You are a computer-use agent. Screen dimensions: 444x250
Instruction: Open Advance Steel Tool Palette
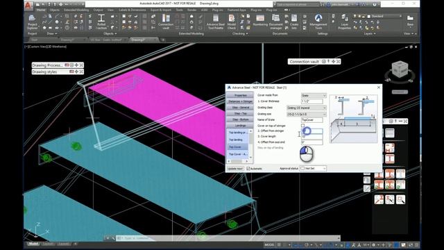tap(216, 22)
